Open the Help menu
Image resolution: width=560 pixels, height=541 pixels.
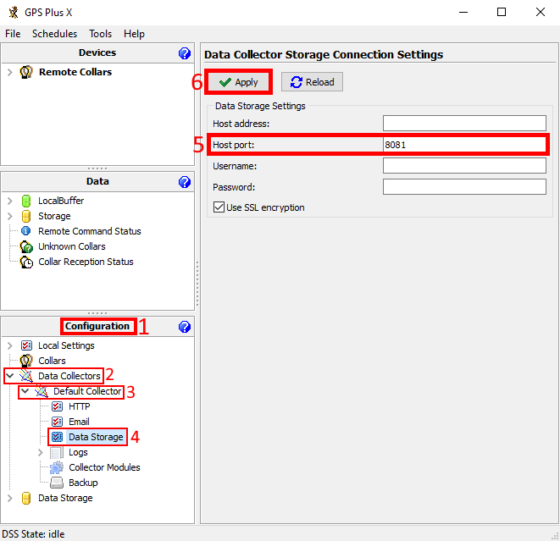coord(135,34)
